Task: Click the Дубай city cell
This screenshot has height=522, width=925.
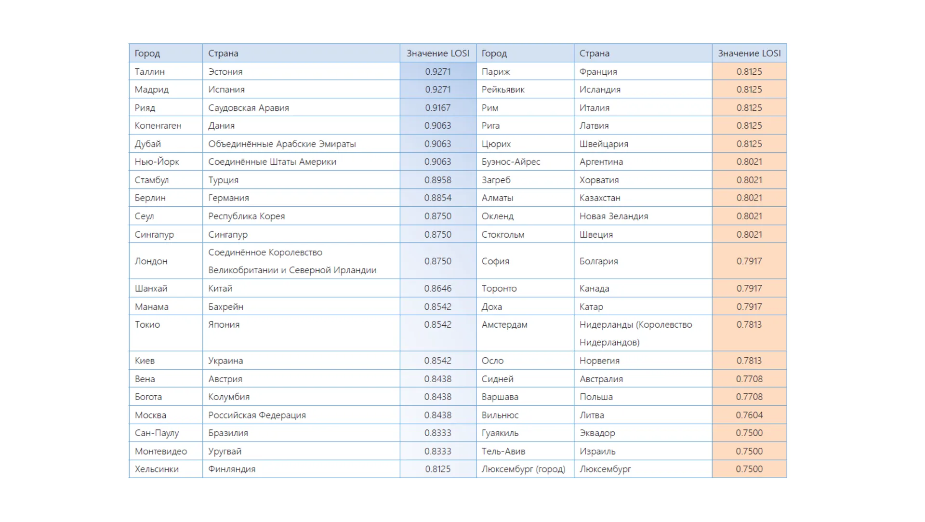Action: 166,144
